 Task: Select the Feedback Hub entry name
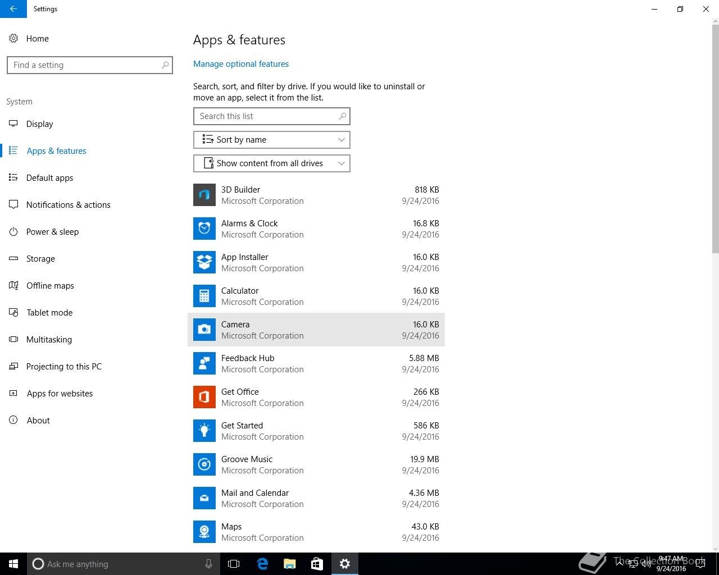[248, 358]
